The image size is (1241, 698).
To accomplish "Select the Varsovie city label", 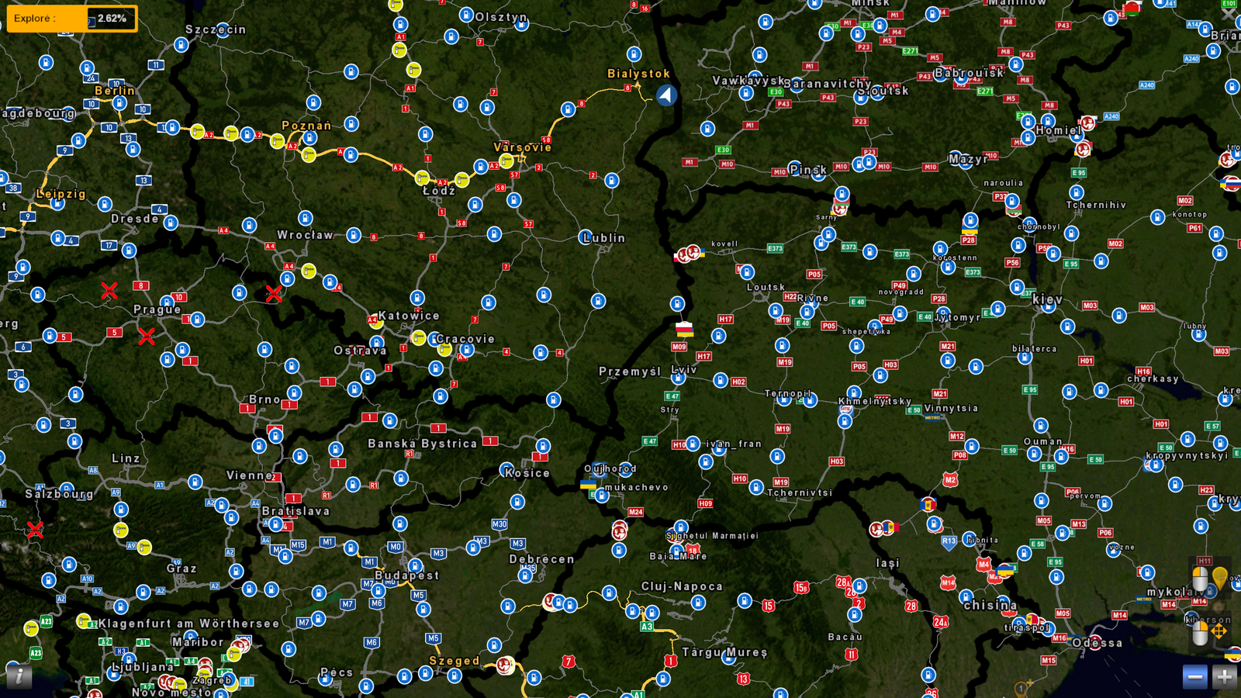I will (x=523, y=147).
